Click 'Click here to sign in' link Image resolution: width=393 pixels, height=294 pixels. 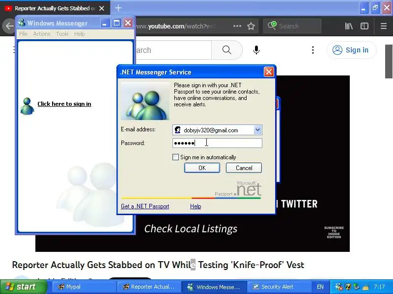64,104
